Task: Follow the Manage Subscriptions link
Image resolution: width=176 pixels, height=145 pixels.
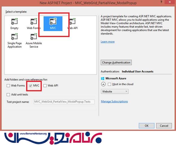Action: click(114, 101)
